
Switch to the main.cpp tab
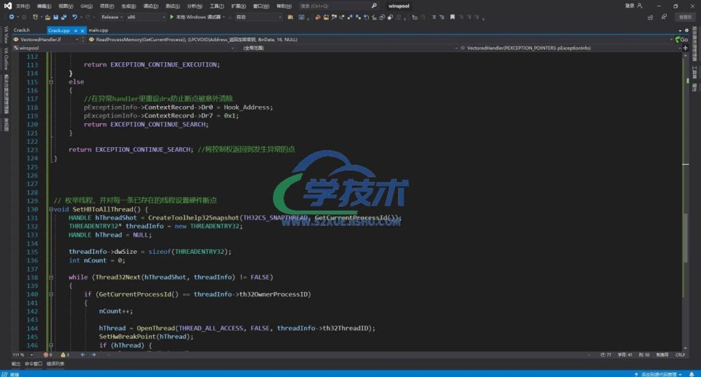click(99, 31)
